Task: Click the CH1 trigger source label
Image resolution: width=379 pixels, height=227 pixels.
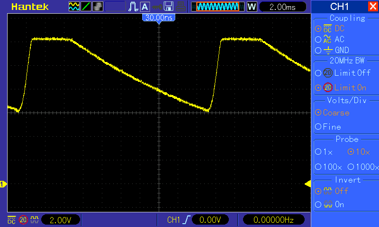Action: point(173,220)
